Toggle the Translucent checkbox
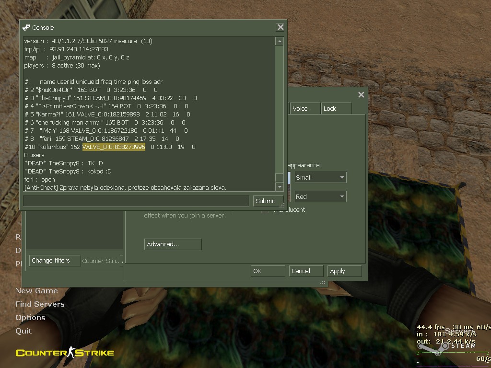Screen dimensions: 491x368 point(265,210)
